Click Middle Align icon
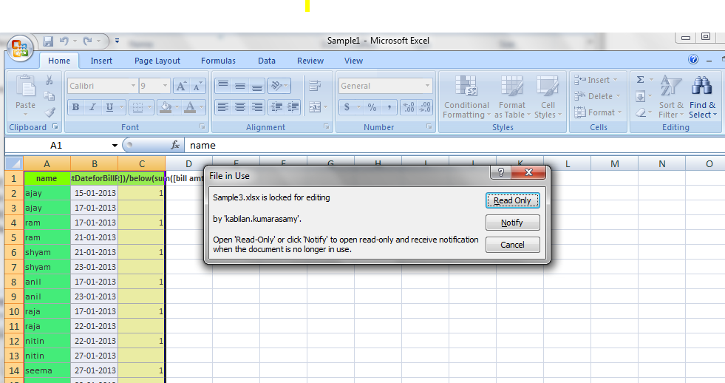725x383 pixels. (240, 86)
